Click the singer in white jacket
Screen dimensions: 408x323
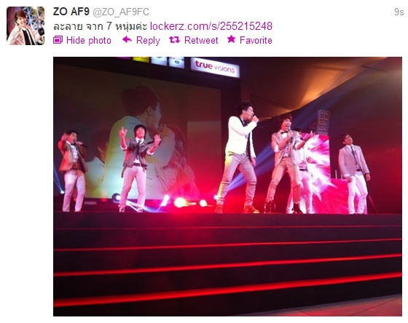click(x=239, y=156)
